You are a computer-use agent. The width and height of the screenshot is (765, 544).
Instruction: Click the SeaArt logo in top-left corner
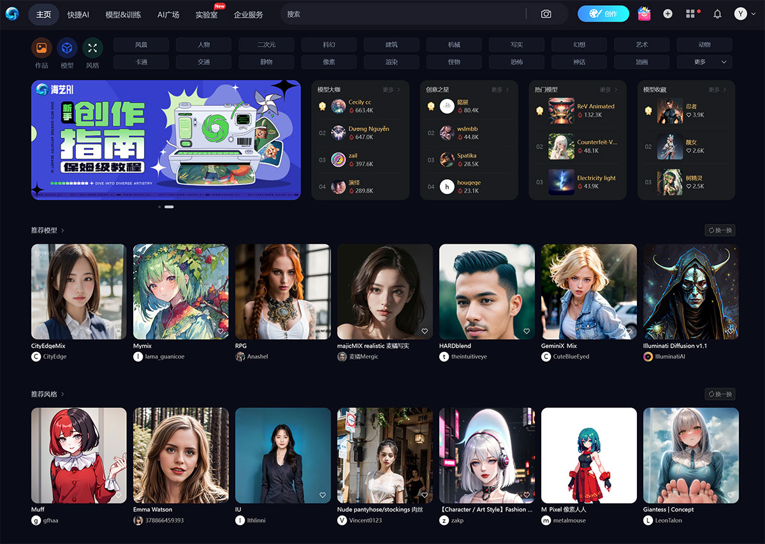12,13
